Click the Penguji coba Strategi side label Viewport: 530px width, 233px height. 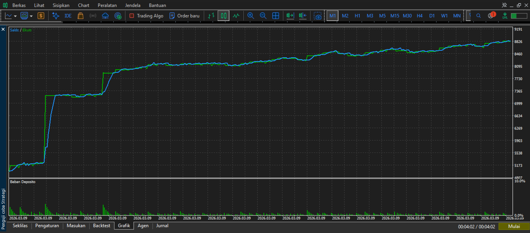(3, 209)
